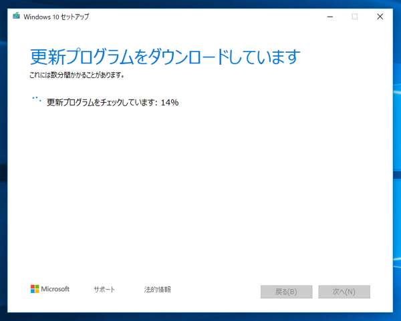Minimize the Windows 10 Setup window

coord(330,17)
